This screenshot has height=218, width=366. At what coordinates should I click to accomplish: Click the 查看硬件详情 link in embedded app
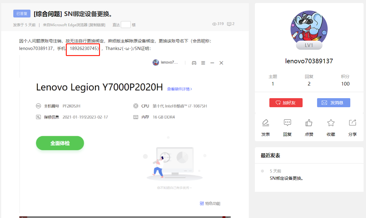tap(180, 89)
